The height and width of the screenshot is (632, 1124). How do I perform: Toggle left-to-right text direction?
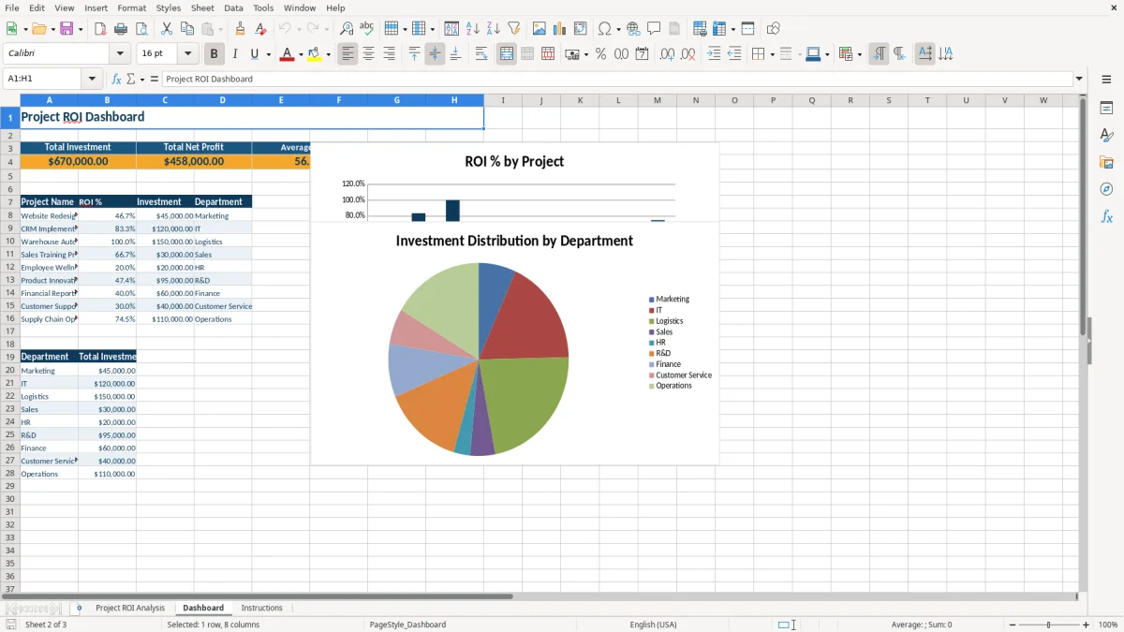pyautogui.click(x=879, y=54)
